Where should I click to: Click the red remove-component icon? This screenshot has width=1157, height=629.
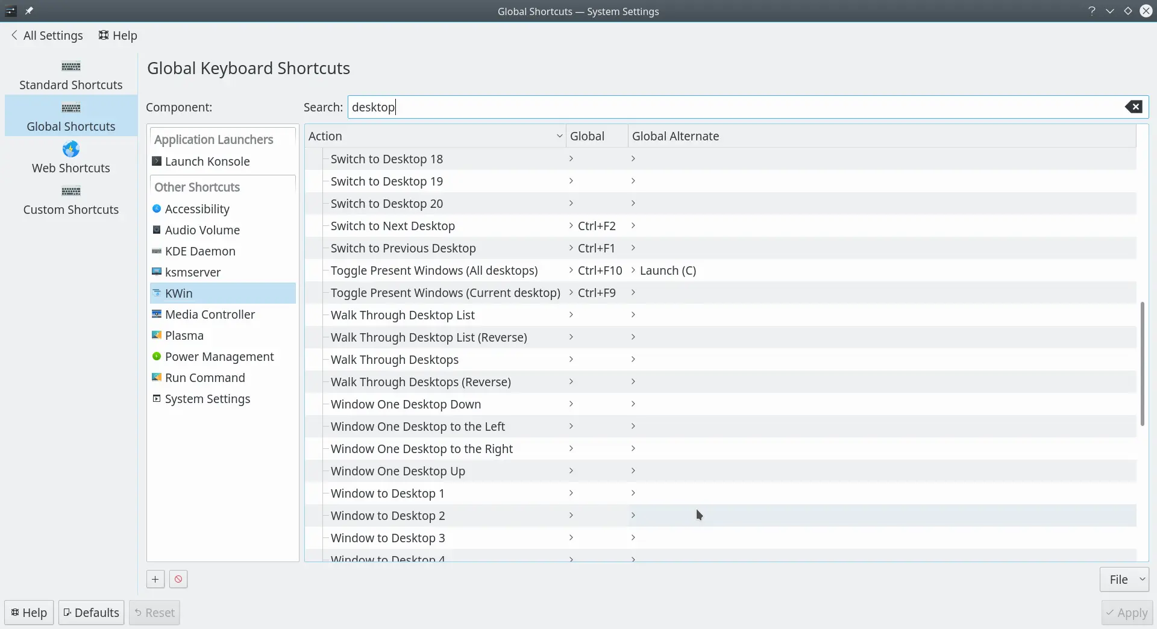pyautogui.click(x=178, y=578)
